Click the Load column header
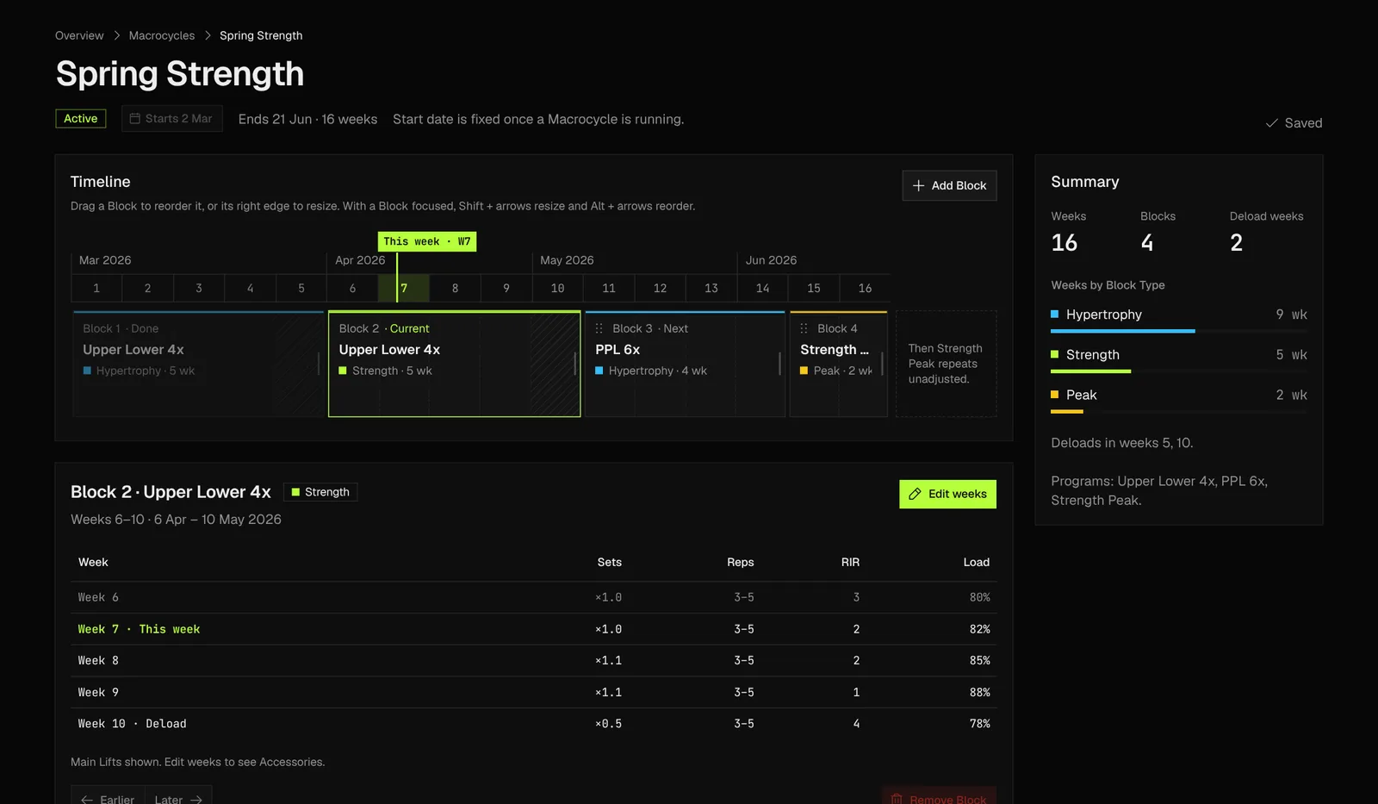Image resolution: width=1378 pixels, height=804 pixels. click(977, 562)
